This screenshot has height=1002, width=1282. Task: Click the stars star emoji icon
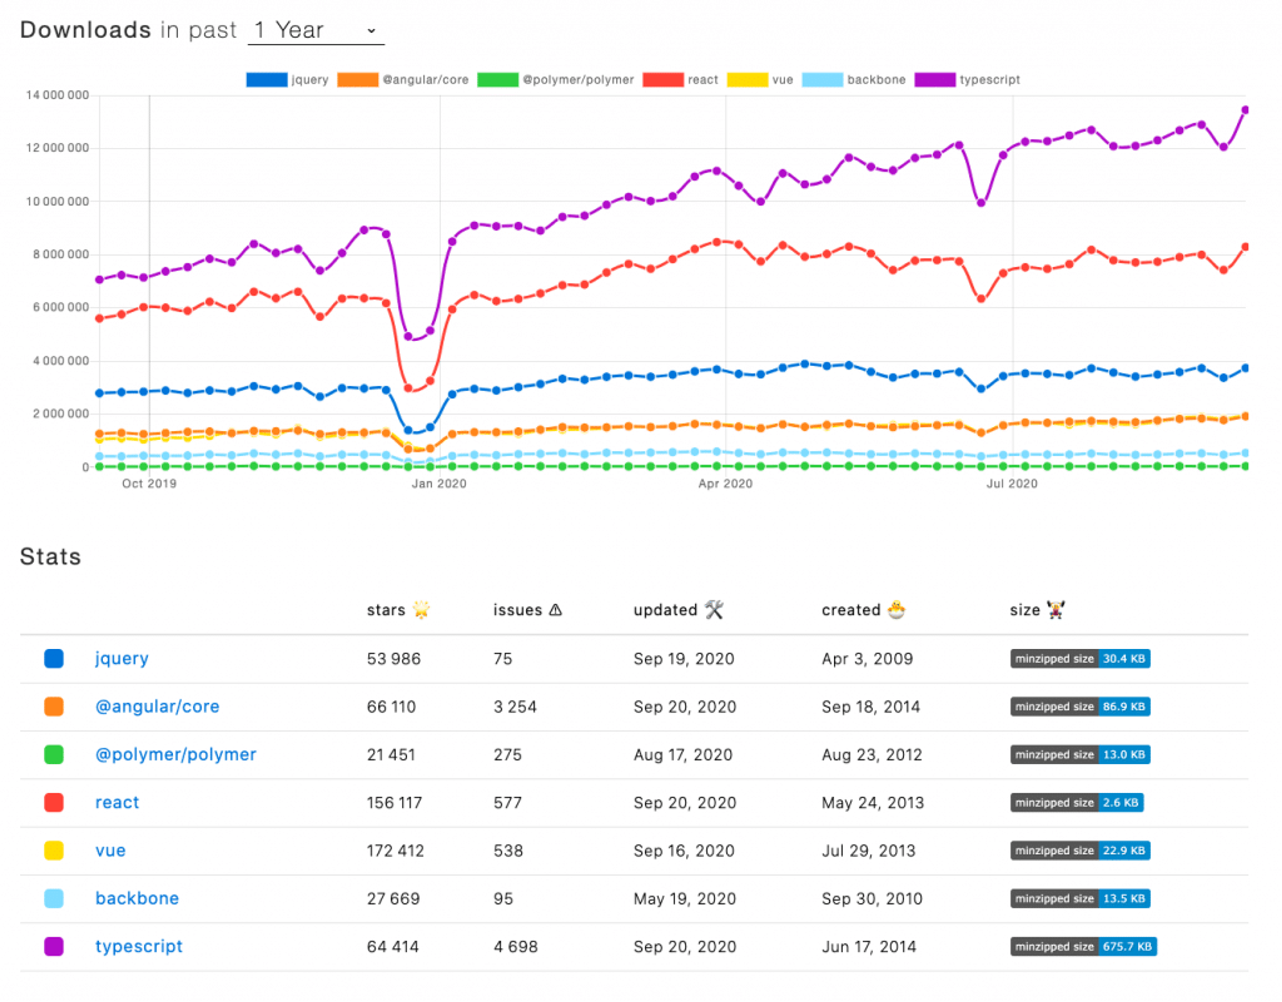click(421, 610)
